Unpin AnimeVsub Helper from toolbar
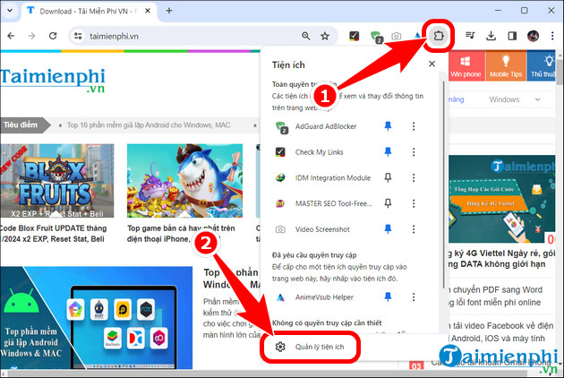 tap(388, 296)
